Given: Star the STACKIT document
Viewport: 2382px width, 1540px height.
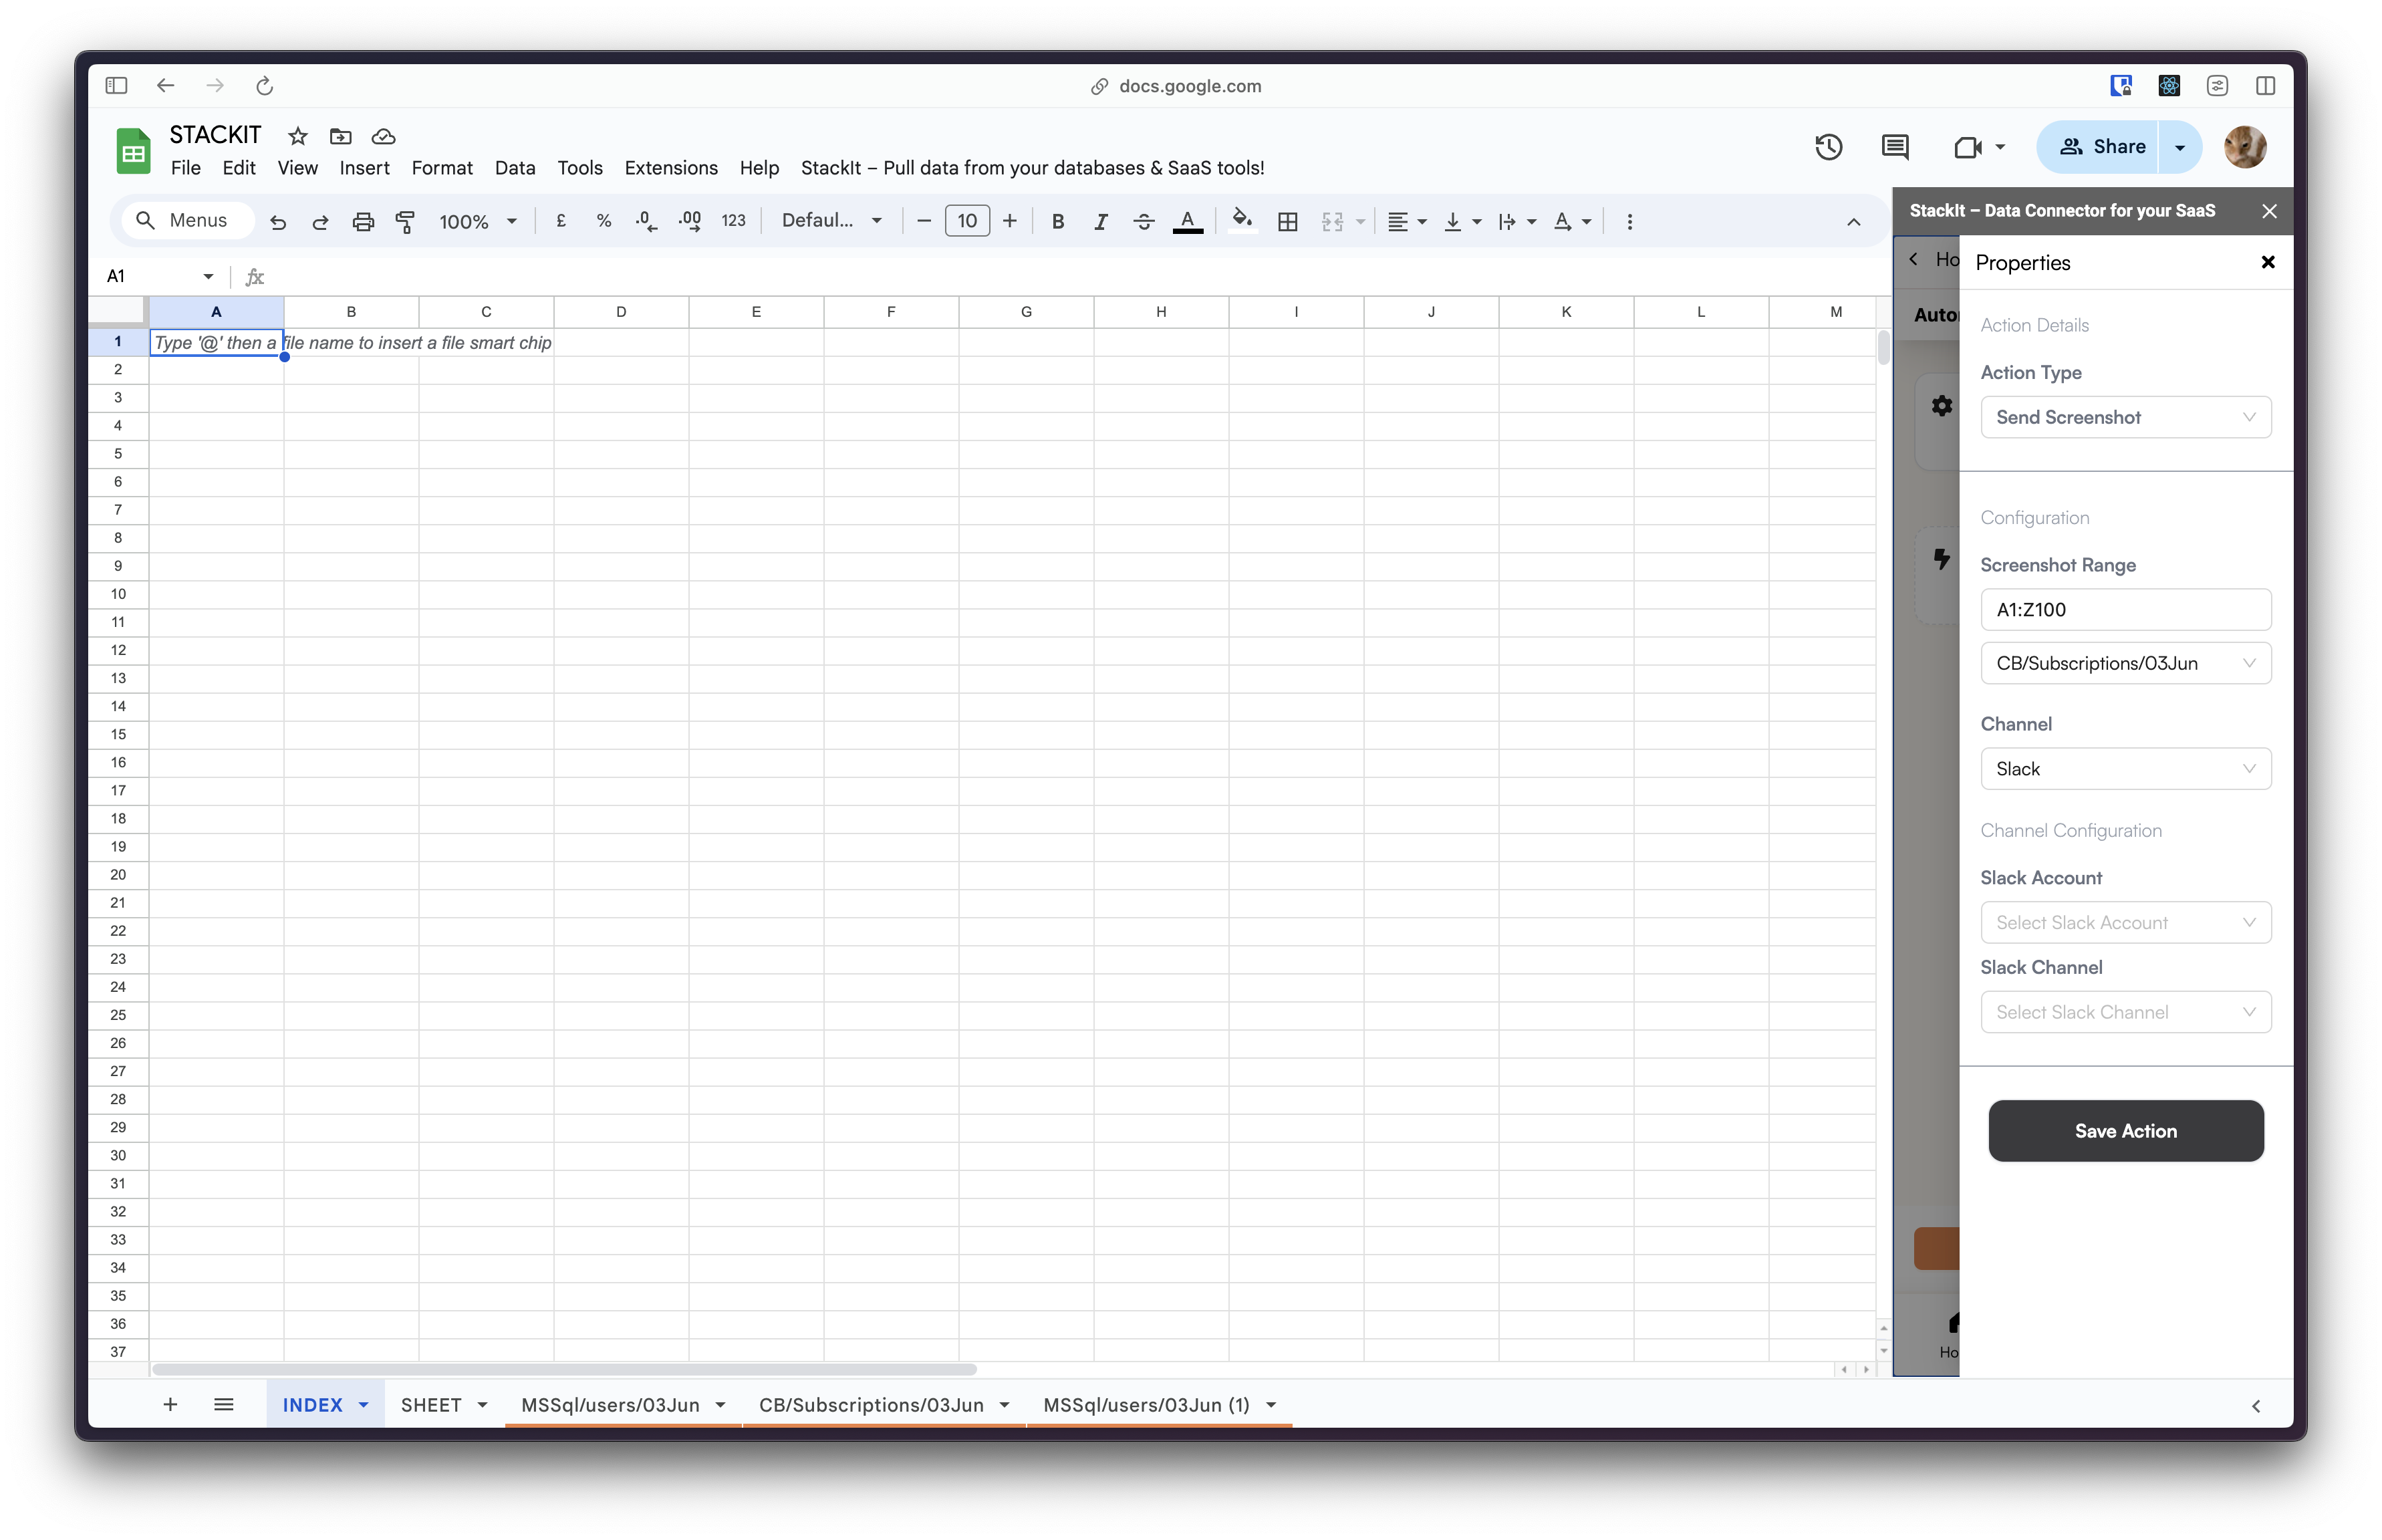Looking at the screenshot, I should coord(298,136).
